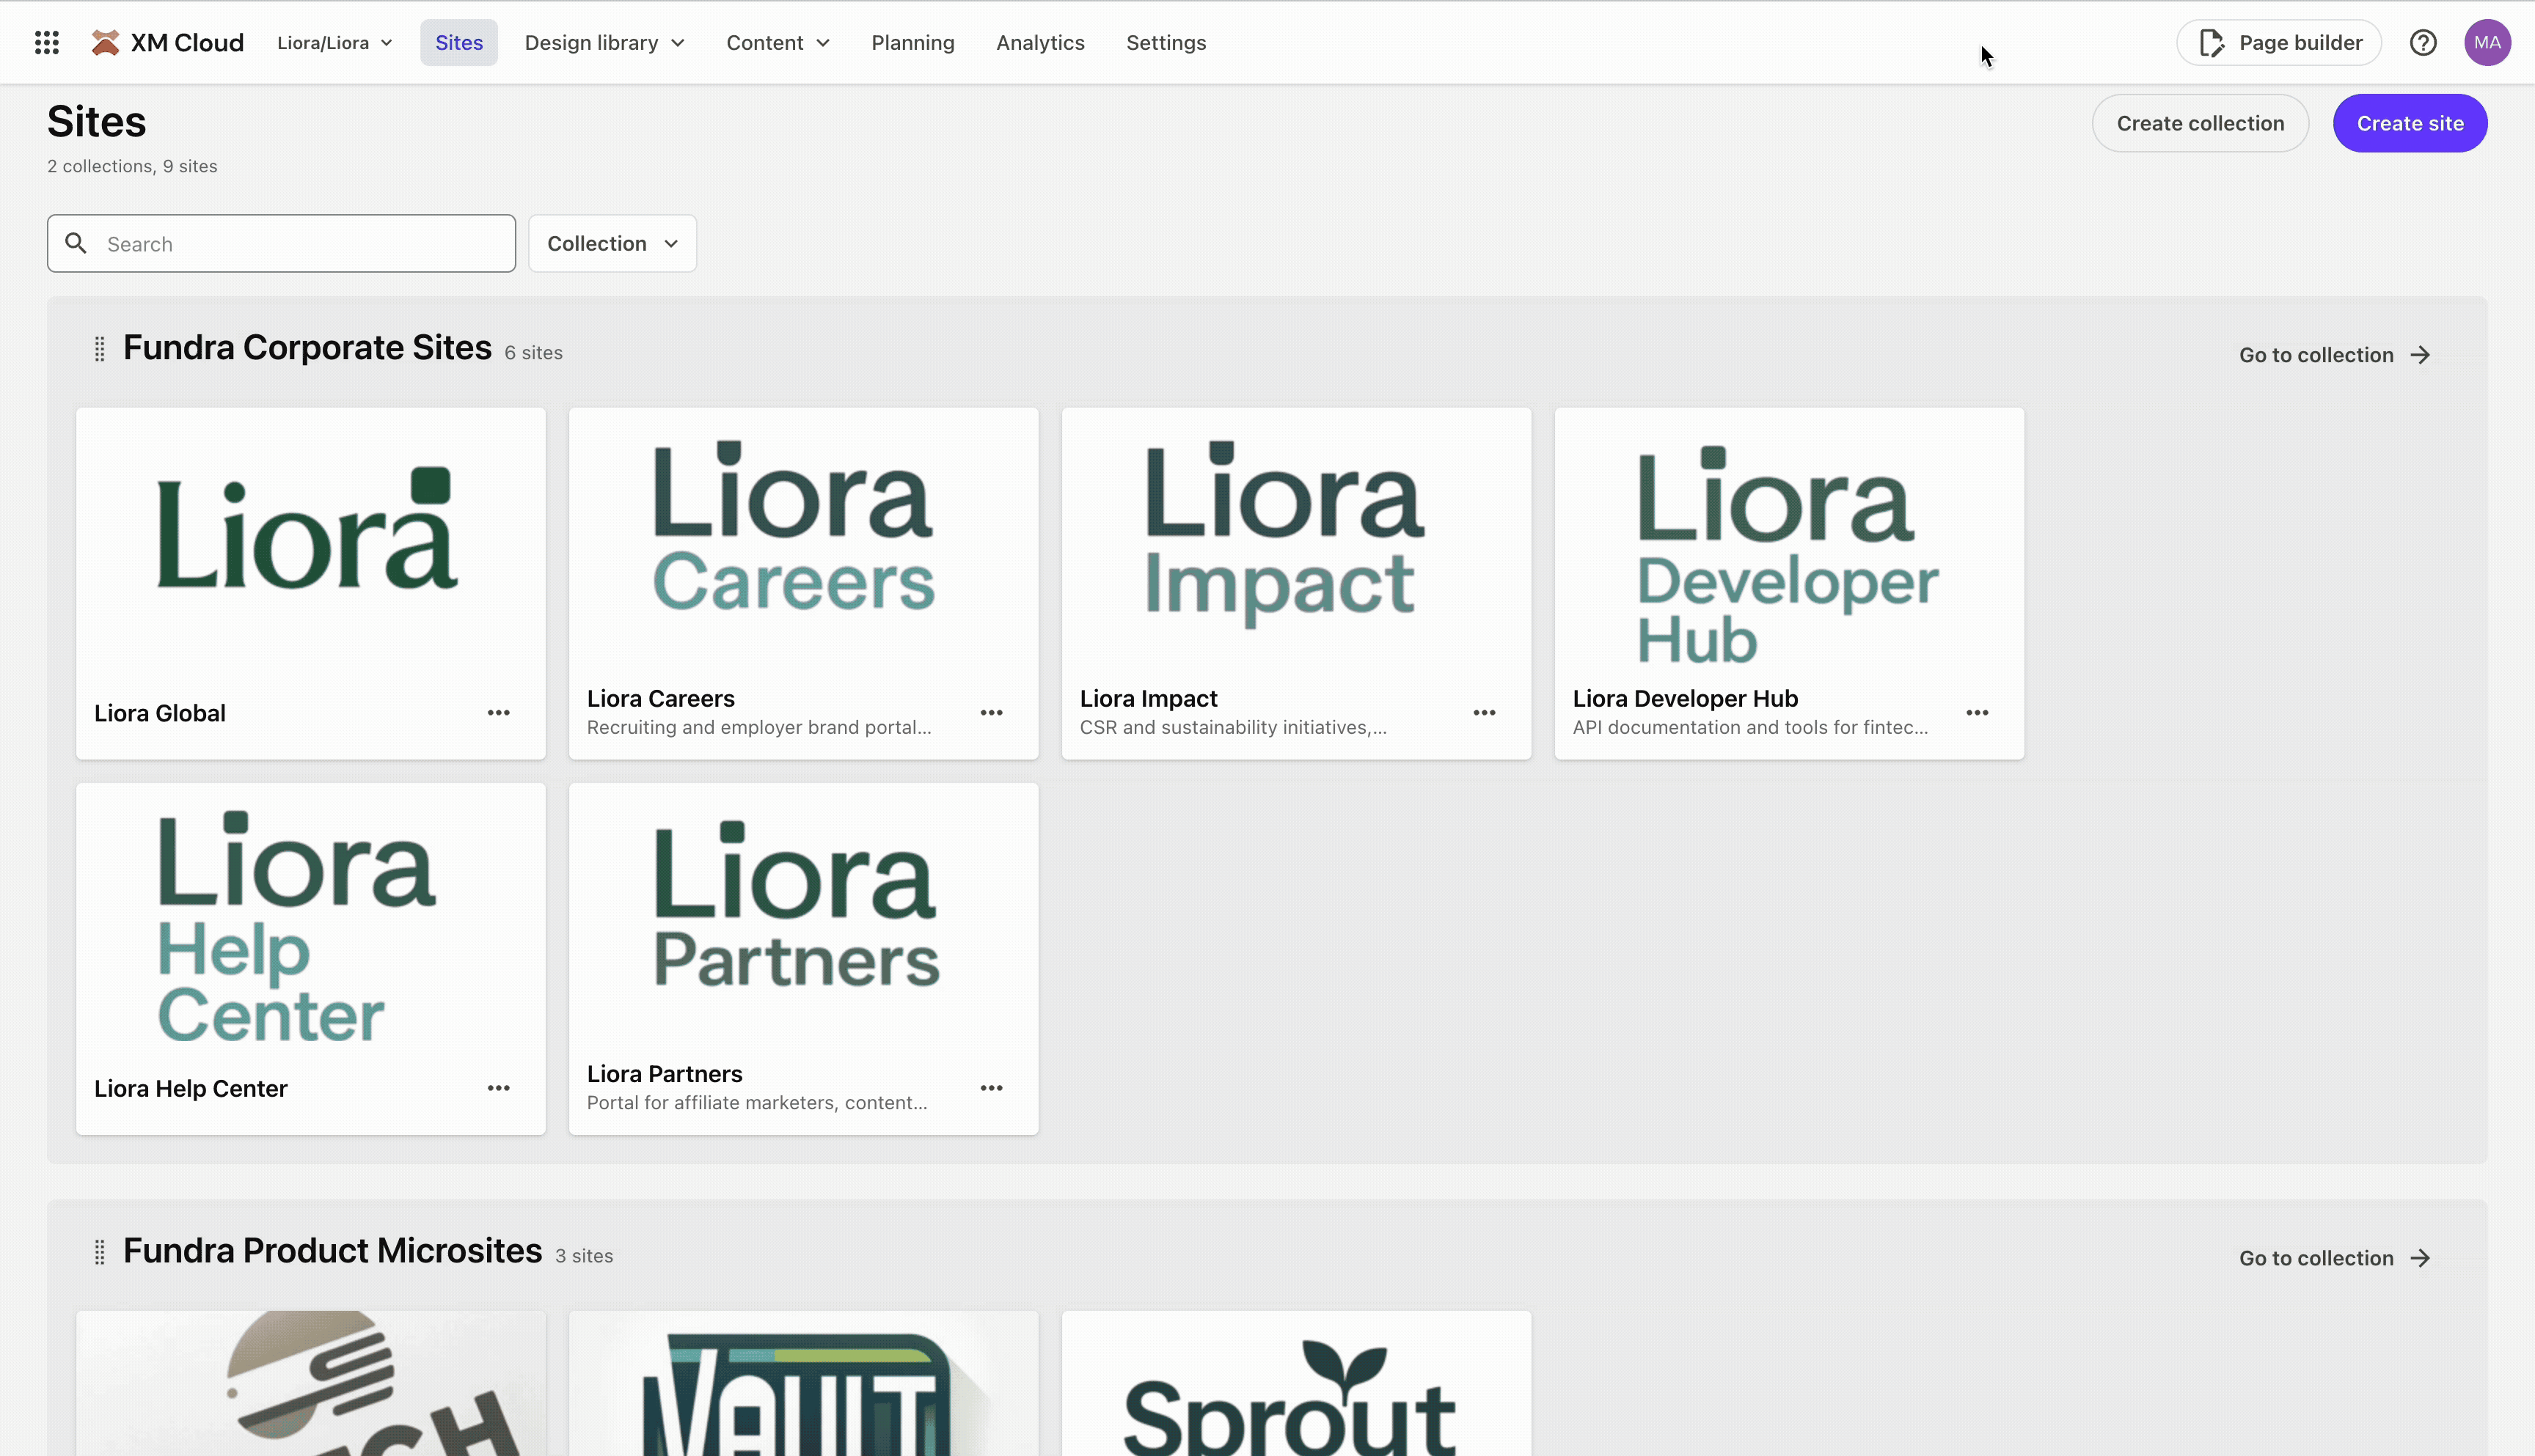Open the MA user avatar menu
The height and width of the screenshot is (1456, 2535).
pyautogui.click(x=2487, y=42)
